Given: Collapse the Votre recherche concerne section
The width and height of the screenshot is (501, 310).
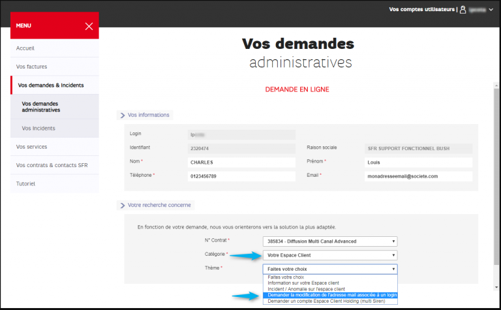Looking at the screenshot, I should tap(122, 205).
